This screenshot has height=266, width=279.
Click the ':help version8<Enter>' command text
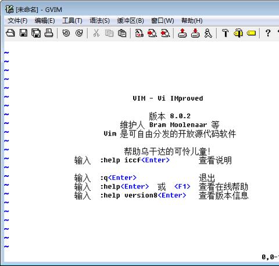point(143,196)
